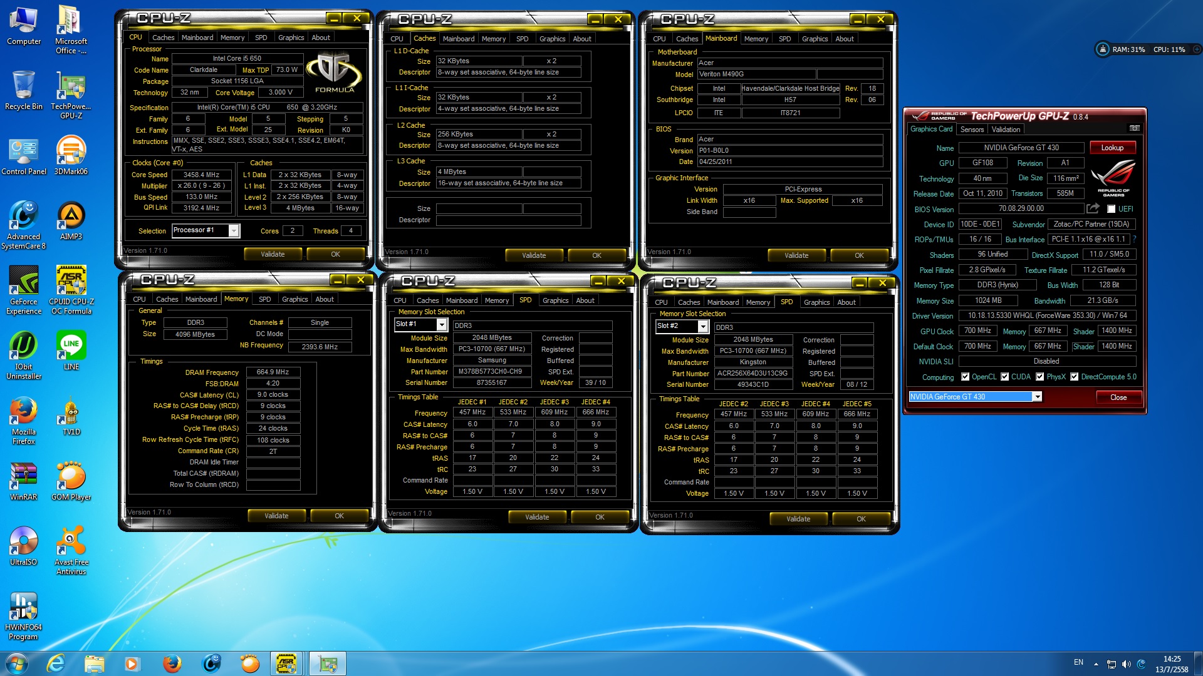Click the BIOS export share icon
This screenshot has width=1203, height=676.
(1093, 208)
